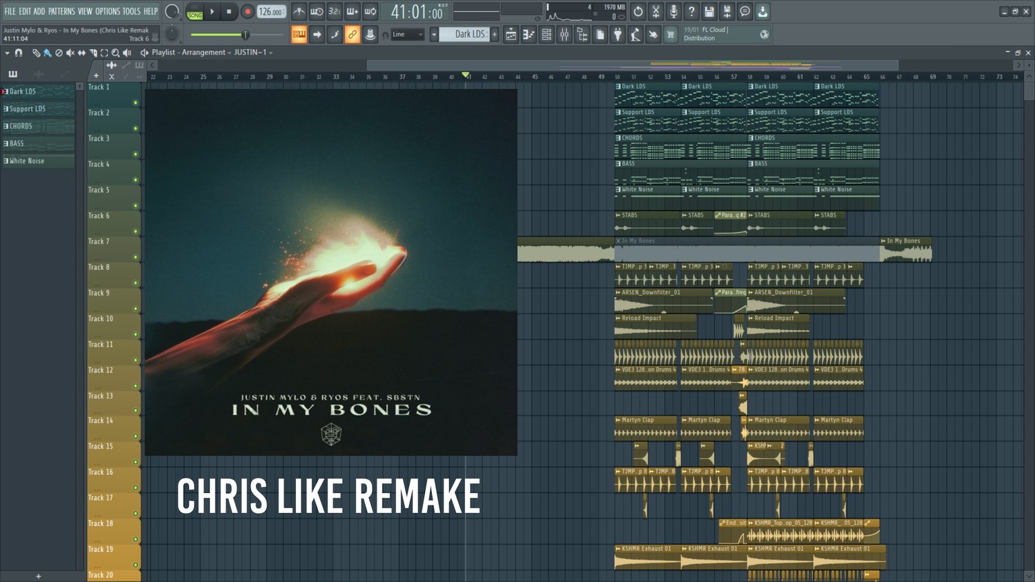Image resolution: width=1035 pixels, height=582 pixels.
Task: Open the project files icon
Action: (x=600, y=35)
